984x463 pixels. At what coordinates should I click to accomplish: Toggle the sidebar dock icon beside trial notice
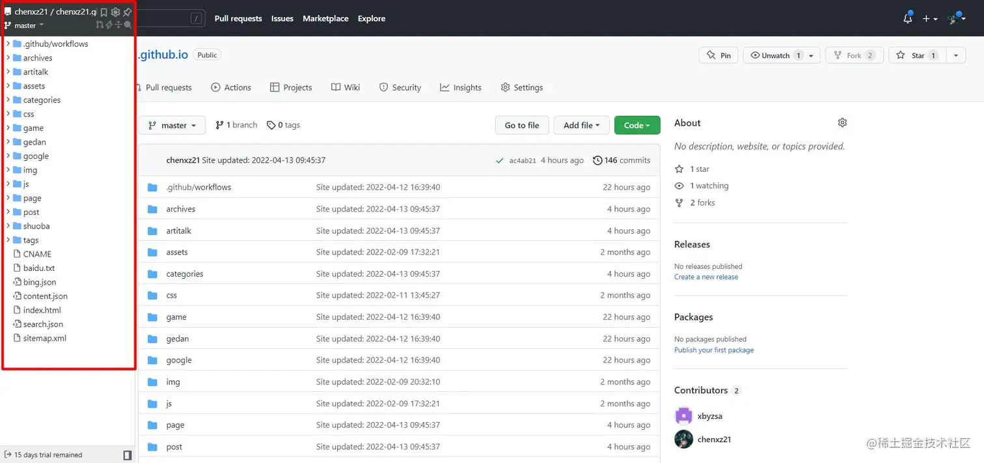[128, 455]
